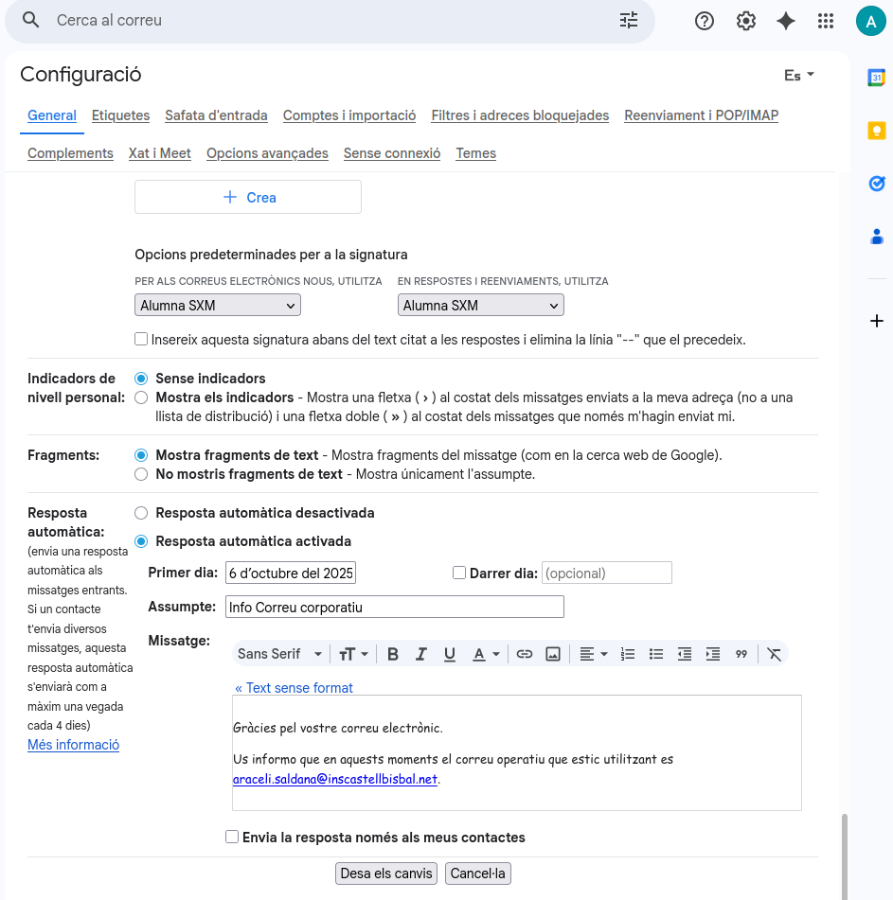This screenshot has width=893, height=900.
Task: Apply numbered list formatting
Action: (628, 654)
